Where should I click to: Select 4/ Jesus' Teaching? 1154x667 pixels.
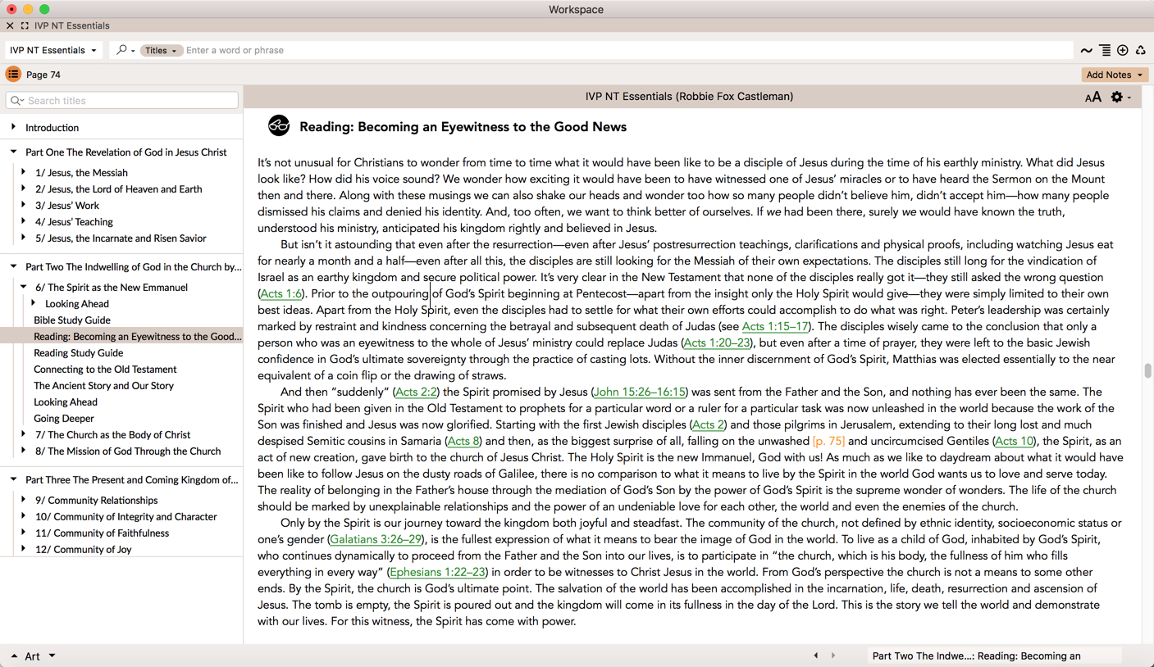click(75, 221)
